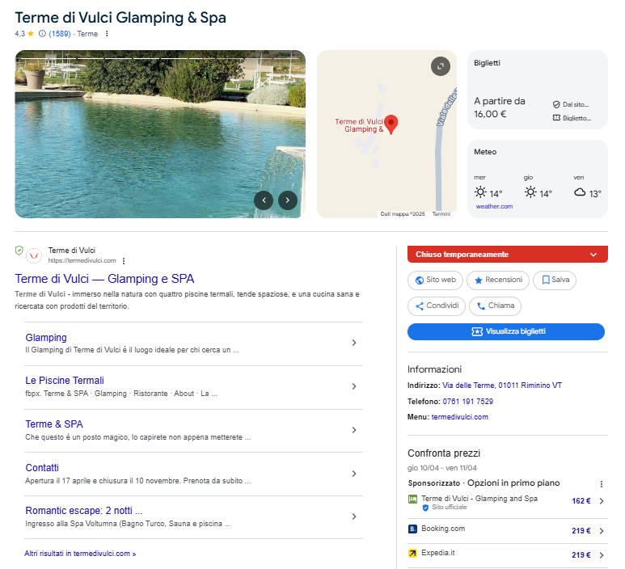Click the weather.com source link
The image size is (625, 569).
(x=494, y=206)
